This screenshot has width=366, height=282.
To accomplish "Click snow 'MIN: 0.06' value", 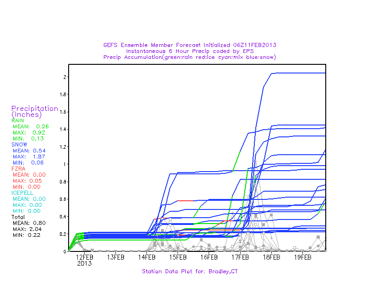I will (x=28, y=163).
